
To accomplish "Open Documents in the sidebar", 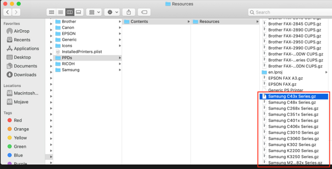I will tap(21, 66).
